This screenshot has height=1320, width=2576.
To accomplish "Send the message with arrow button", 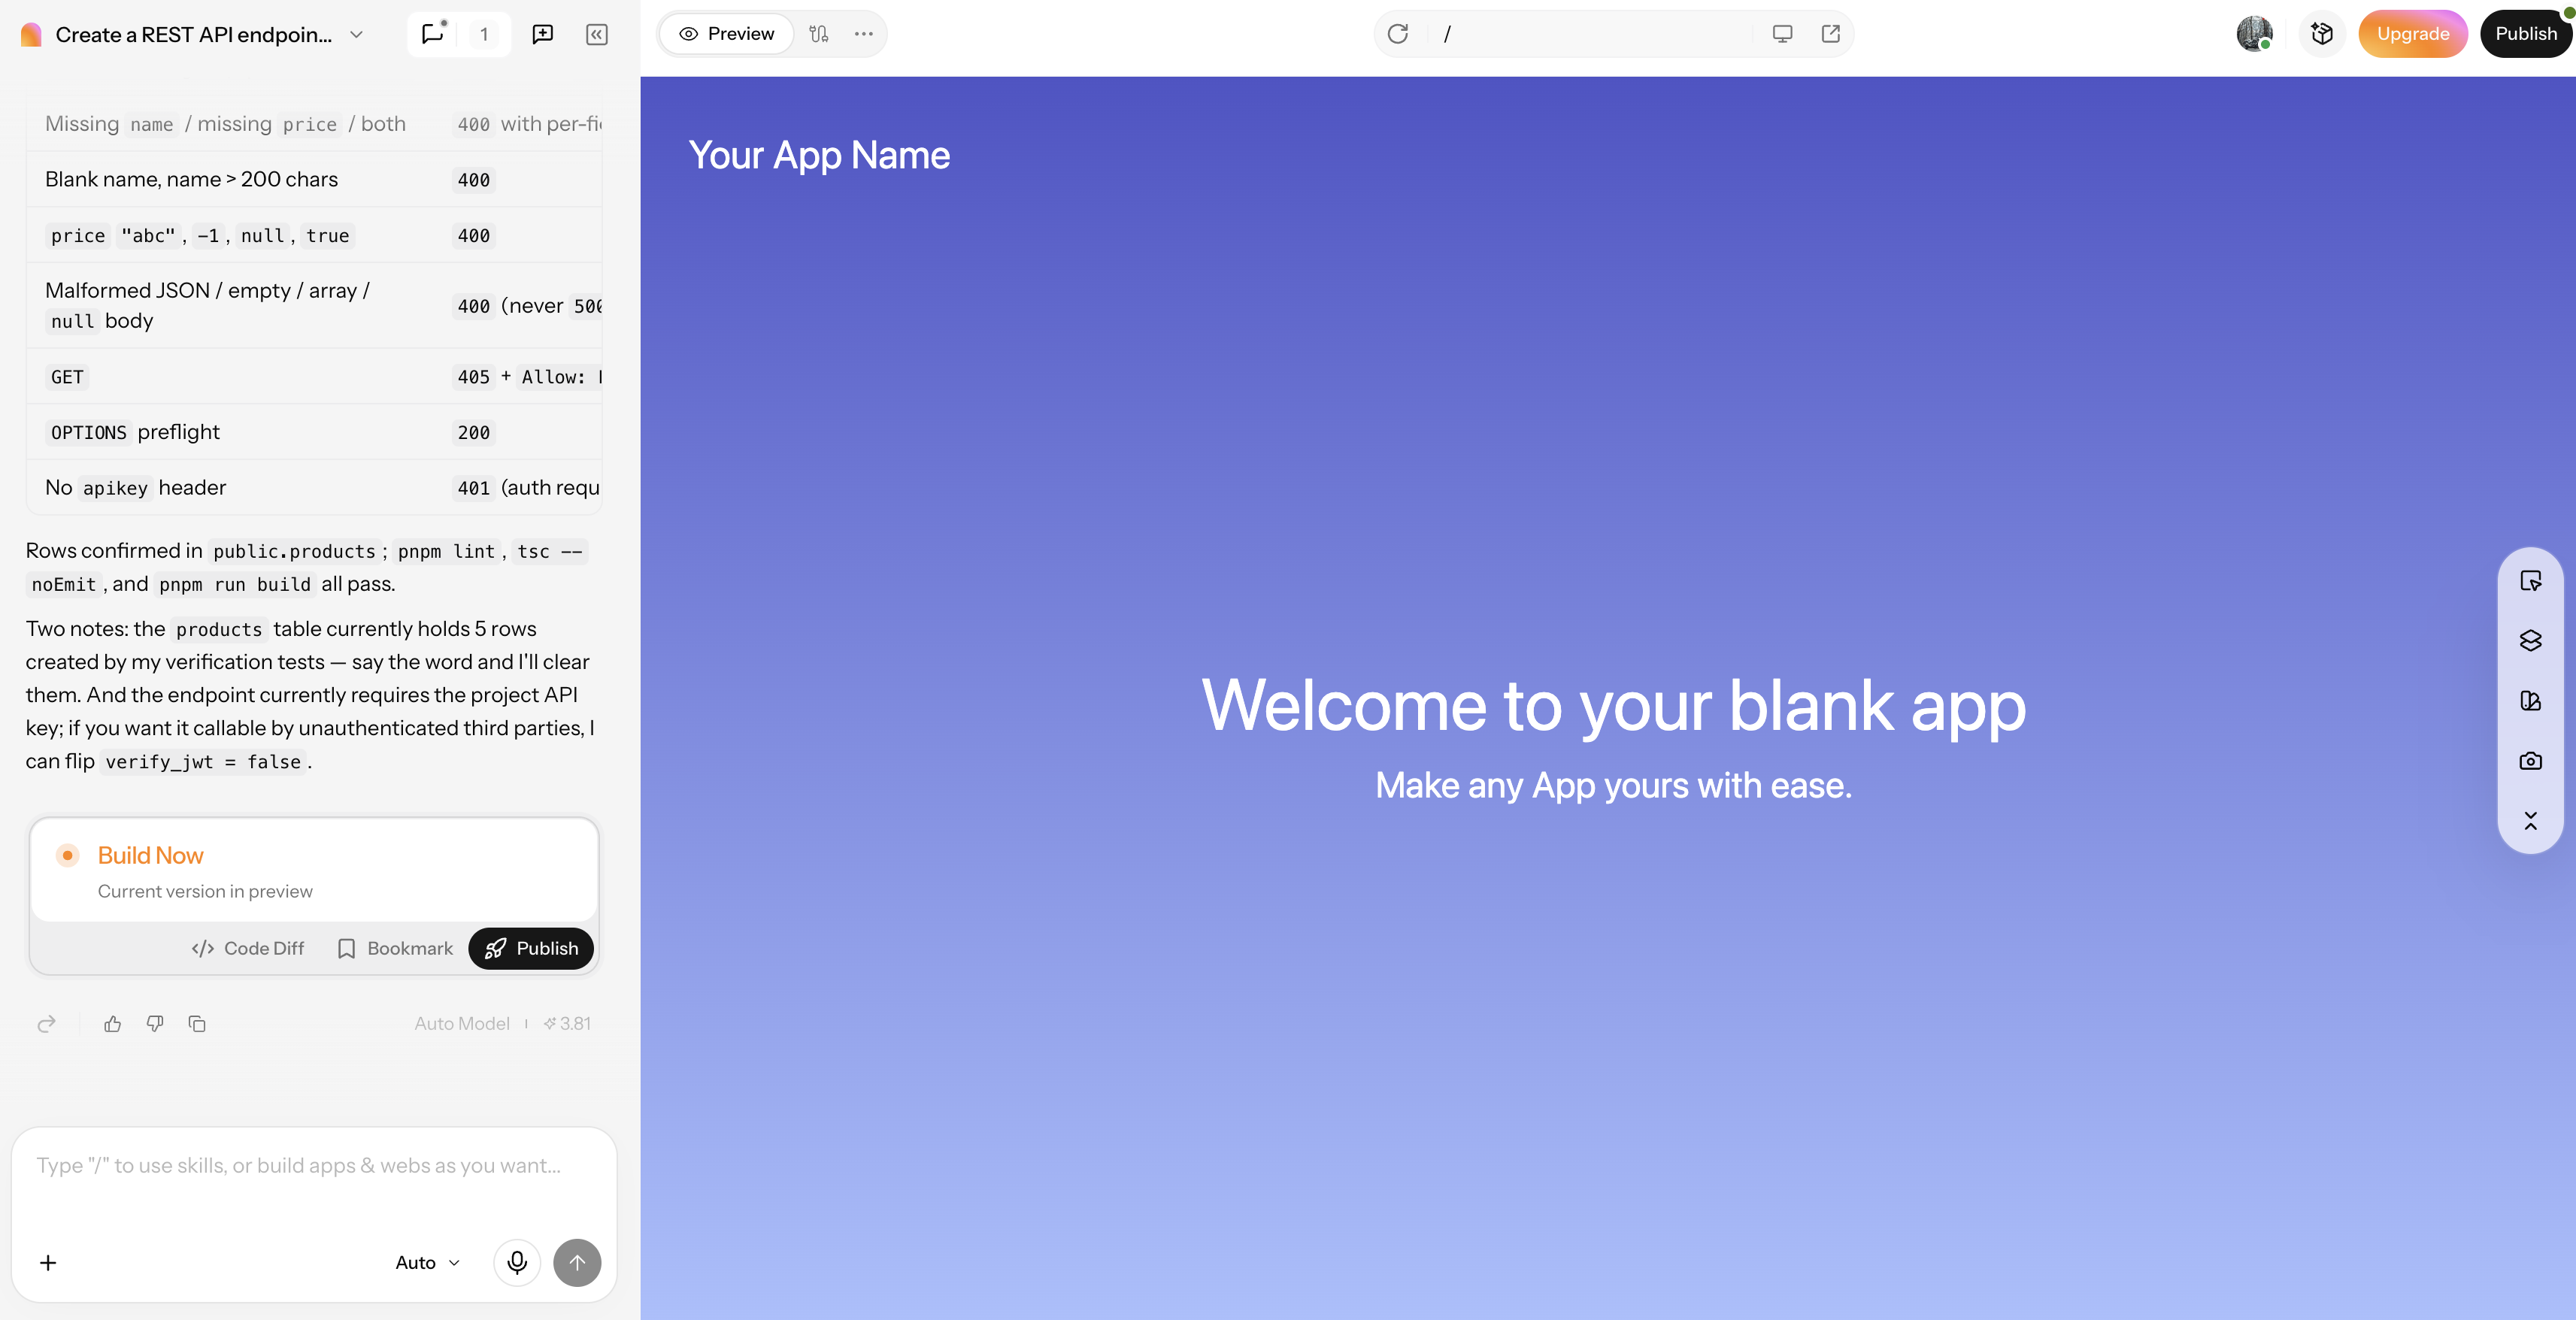I will (x=577, y=1263).
